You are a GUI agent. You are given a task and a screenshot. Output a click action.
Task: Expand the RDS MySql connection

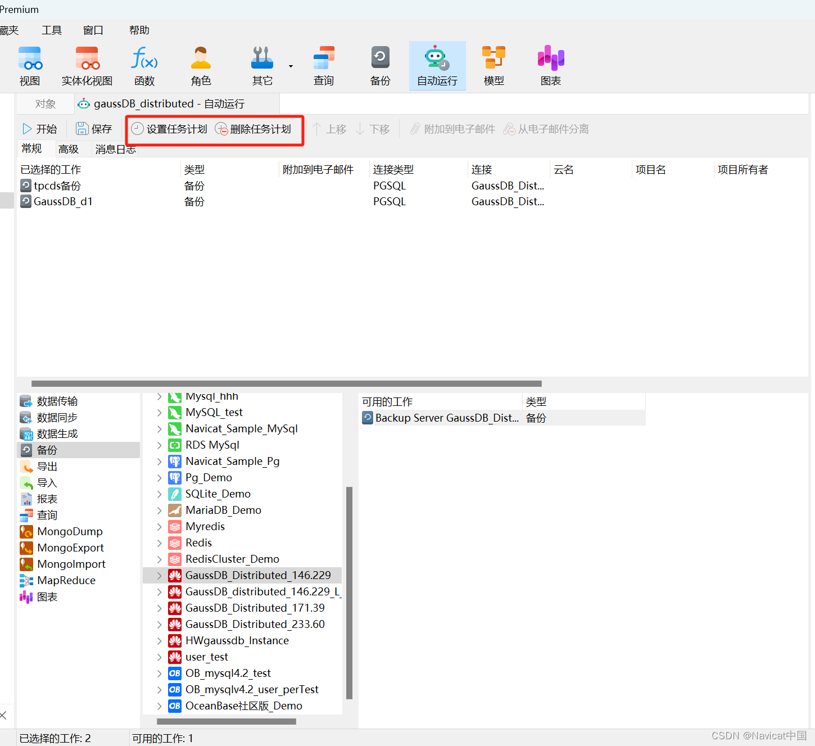(x=159, y=445)
